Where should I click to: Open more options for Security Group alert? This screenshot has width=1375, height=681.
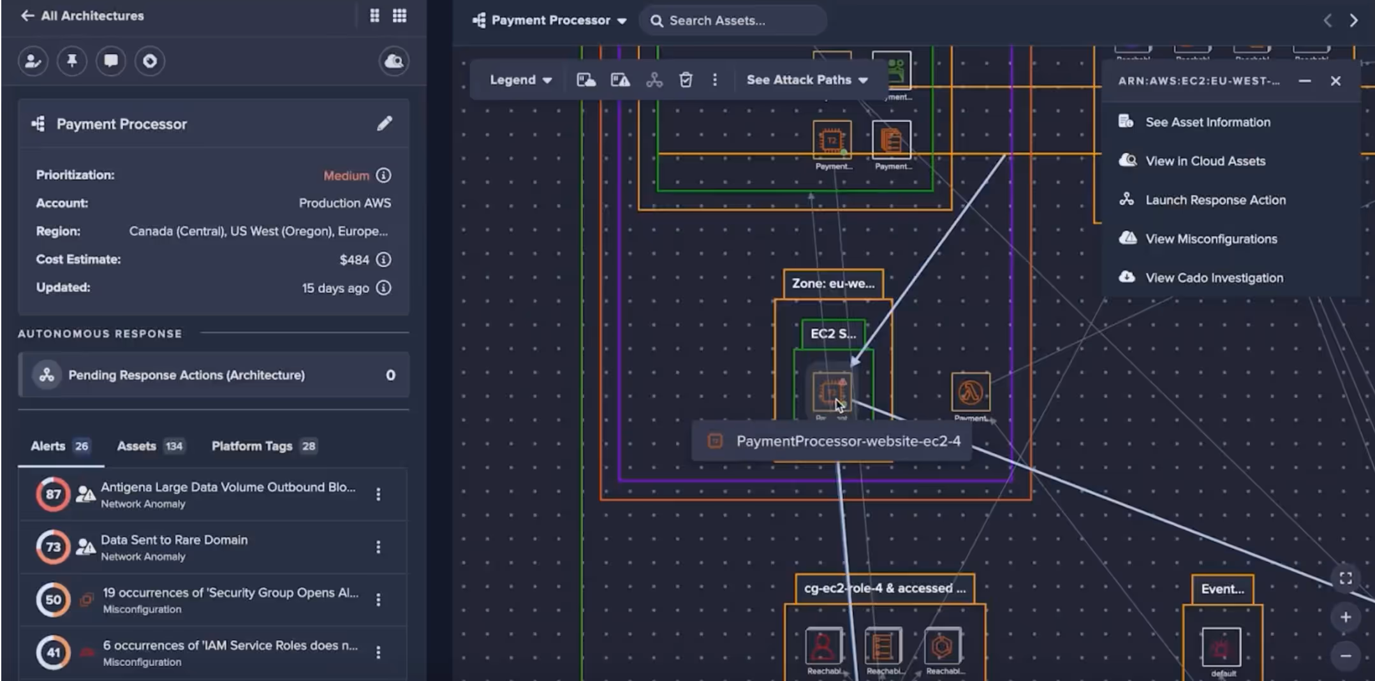click(x=378, y=600)
